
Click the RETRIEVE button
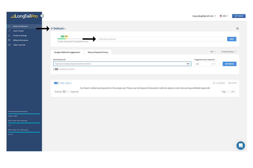pyautogui.click(x=229, y=64)
